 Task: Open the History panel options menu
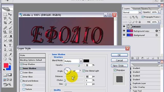coord(162,65)
